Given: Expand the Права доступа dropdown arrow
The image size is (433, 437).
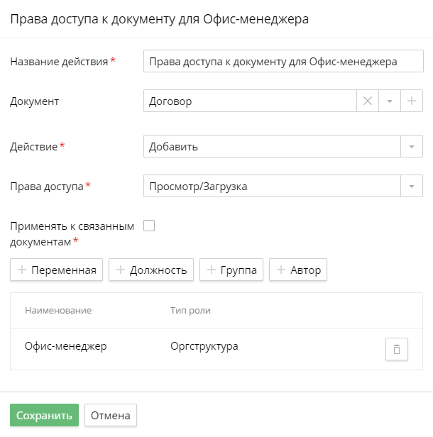Looking at the screenshot, I should click(x=412, y=186).
